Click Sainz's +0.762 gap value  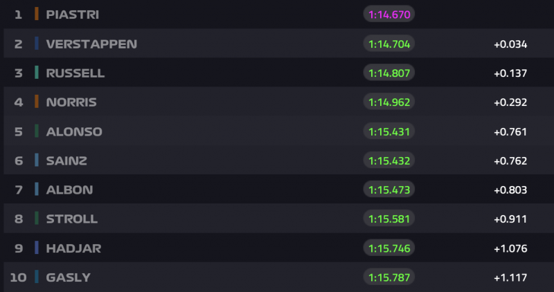pyautogui.click(x=510, y=161)
